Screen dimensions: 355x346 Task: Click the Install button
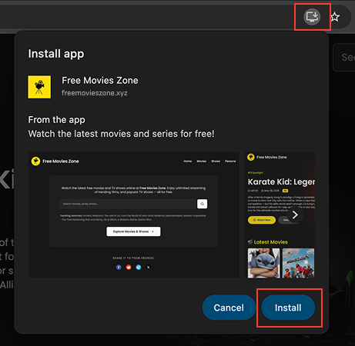coord(288,308)
